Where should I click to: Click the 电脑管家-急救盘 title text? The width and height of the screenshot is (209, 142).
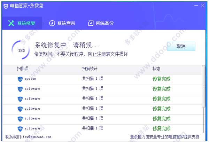click(27, 6)
